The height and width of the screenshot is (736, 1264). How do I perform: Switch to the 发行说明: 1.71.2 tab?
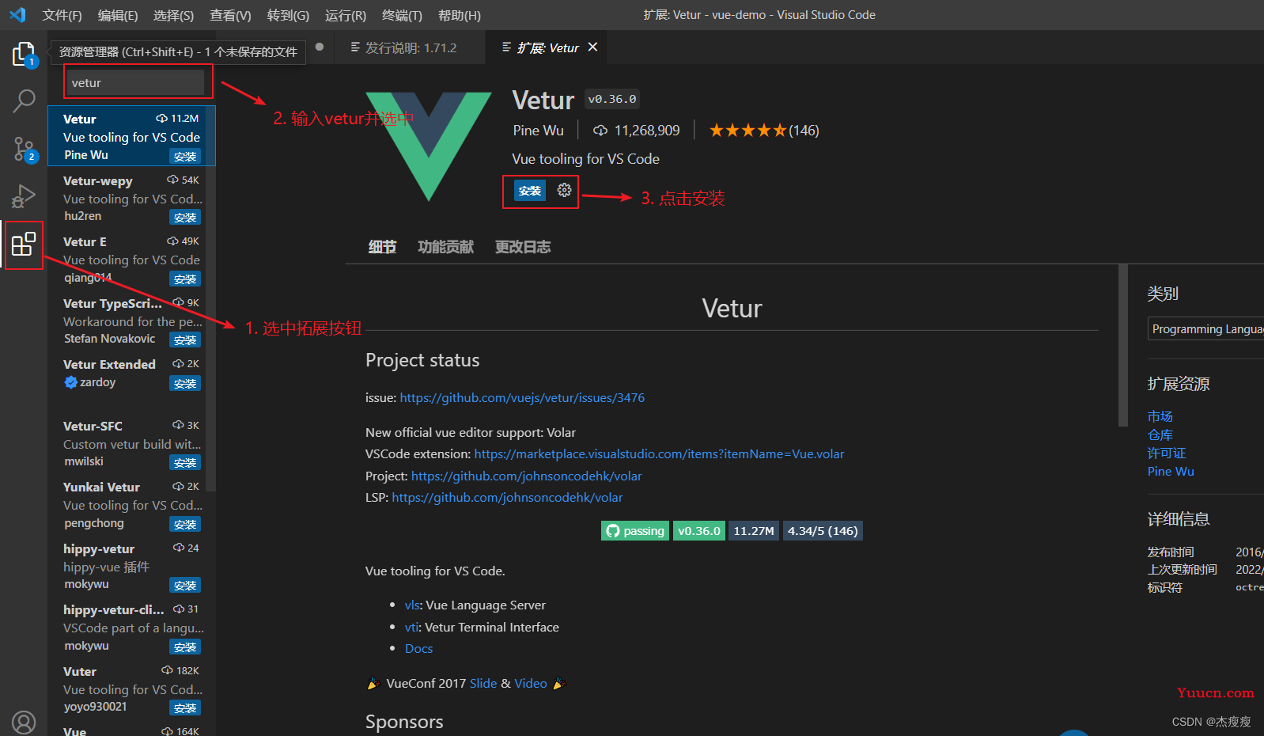click(411, 47)
